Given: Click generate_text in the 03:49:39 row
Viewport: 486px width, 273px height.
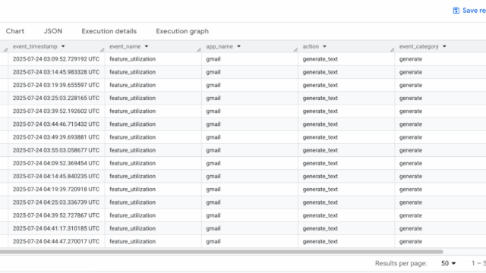Looking at the screenshot, I should (x=320, y=137).
